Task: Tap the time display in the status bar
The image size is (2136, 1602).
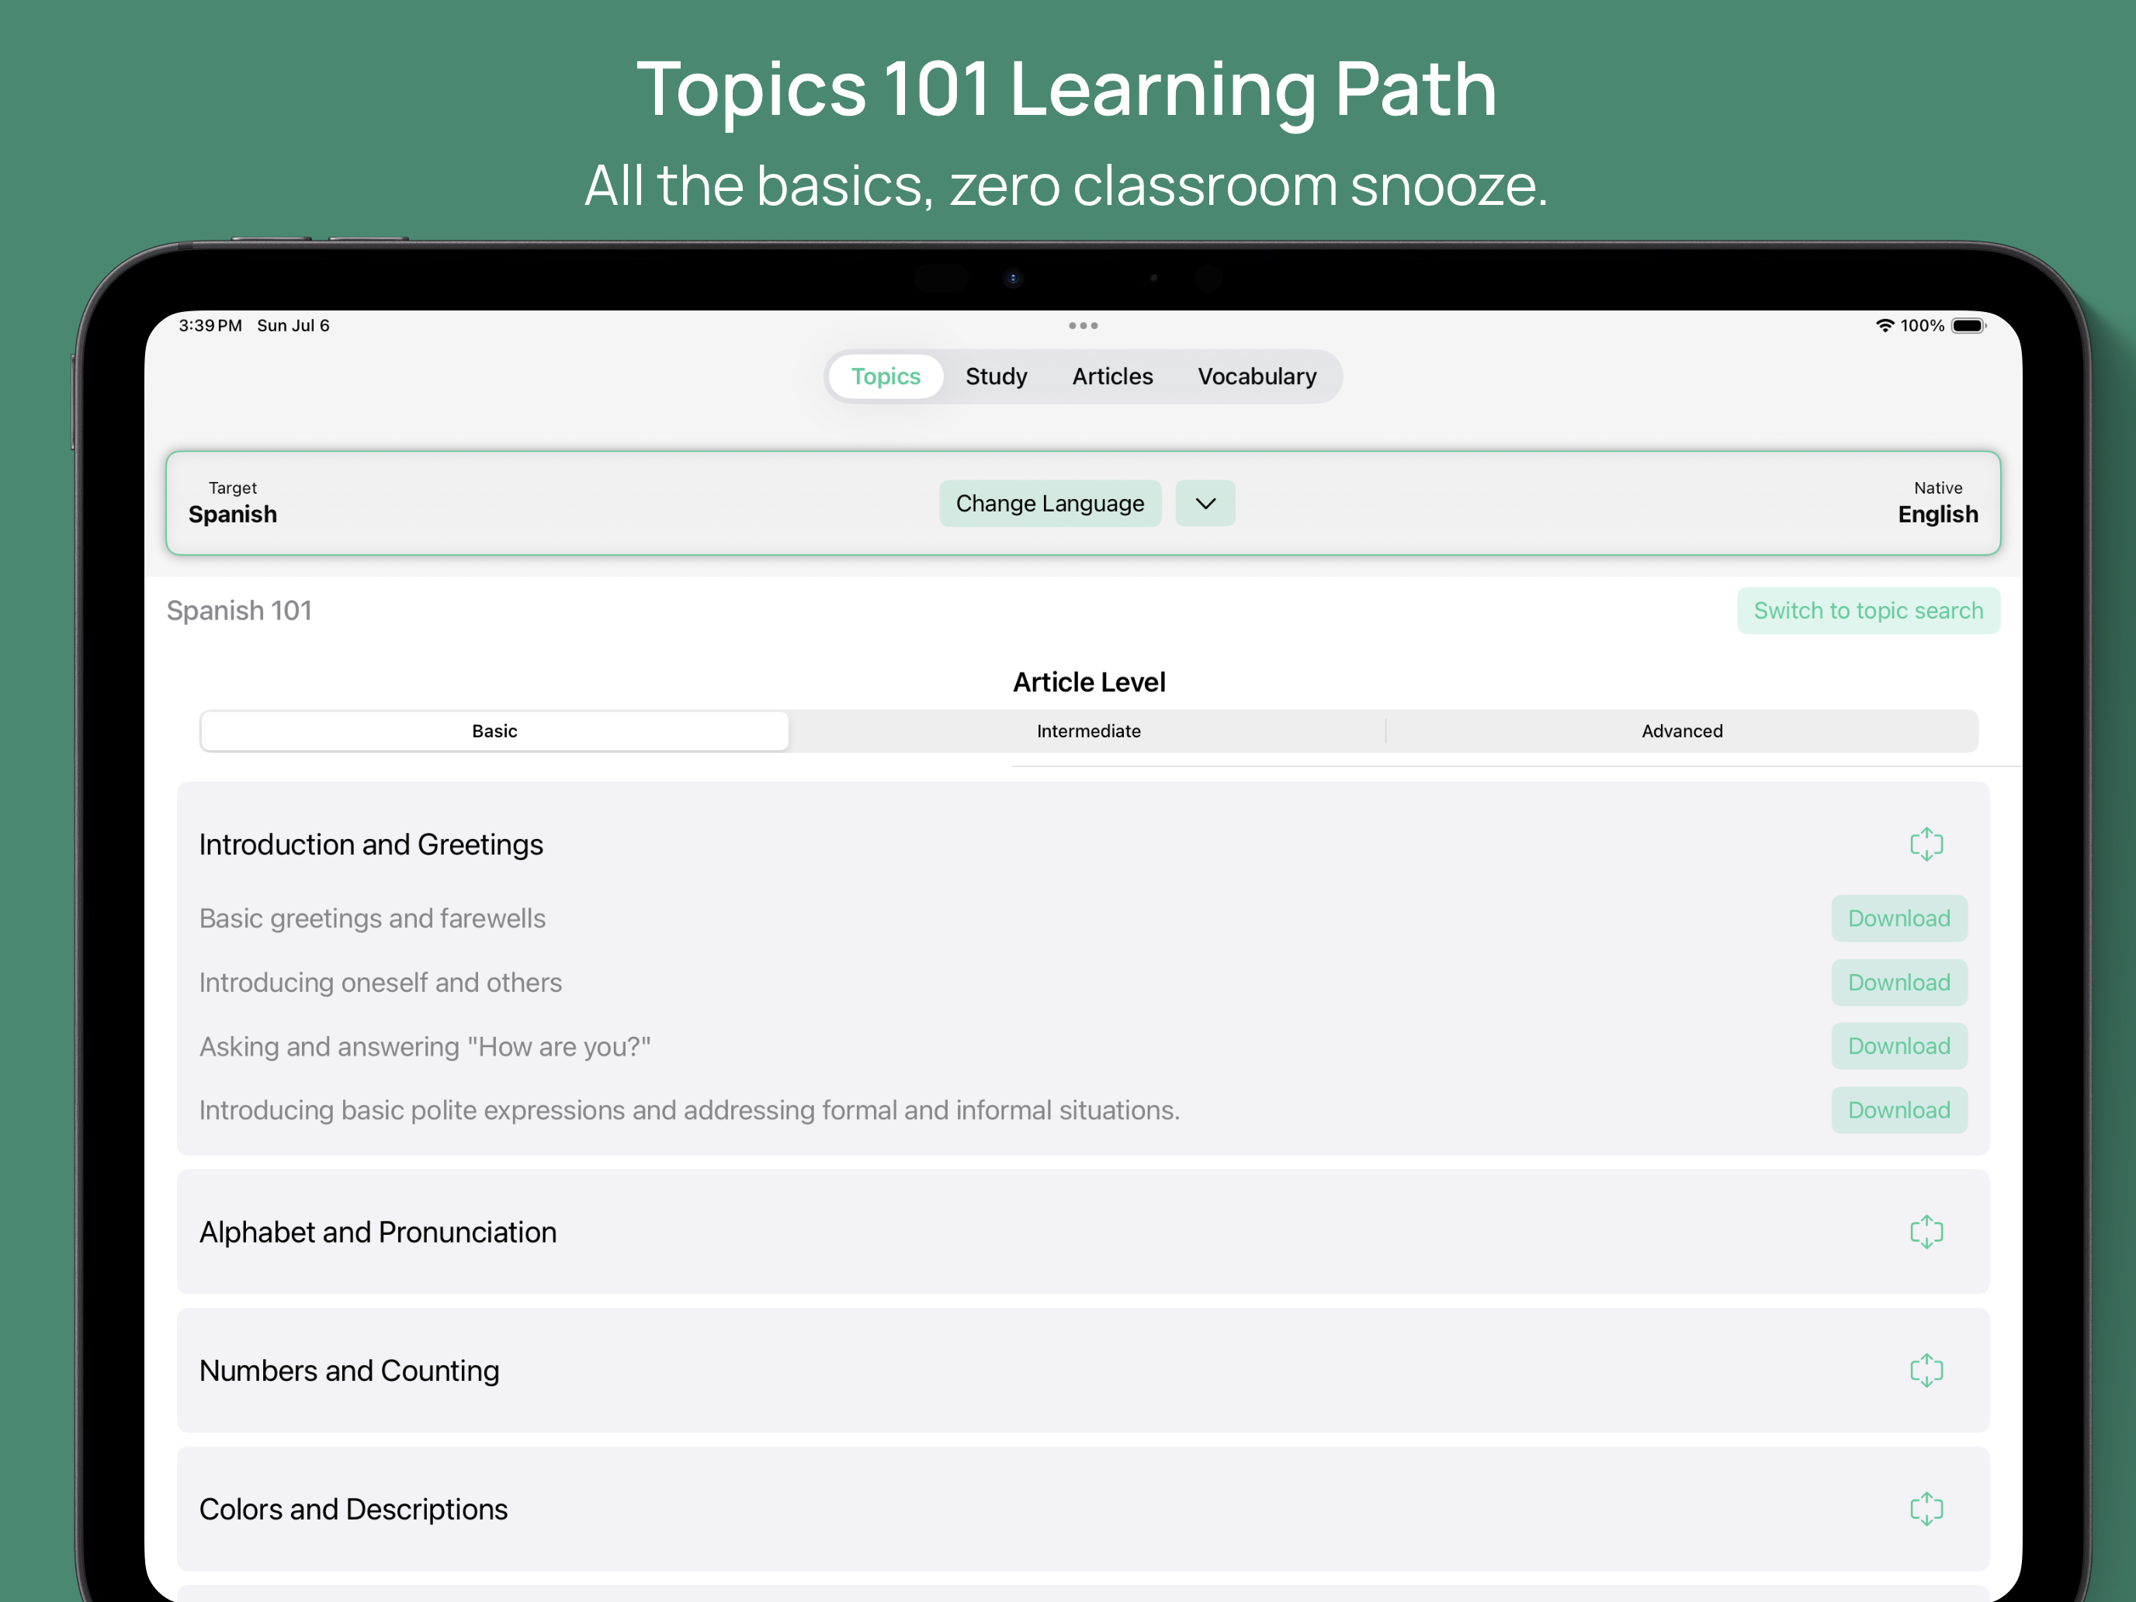Action: (x=210, y=325)
